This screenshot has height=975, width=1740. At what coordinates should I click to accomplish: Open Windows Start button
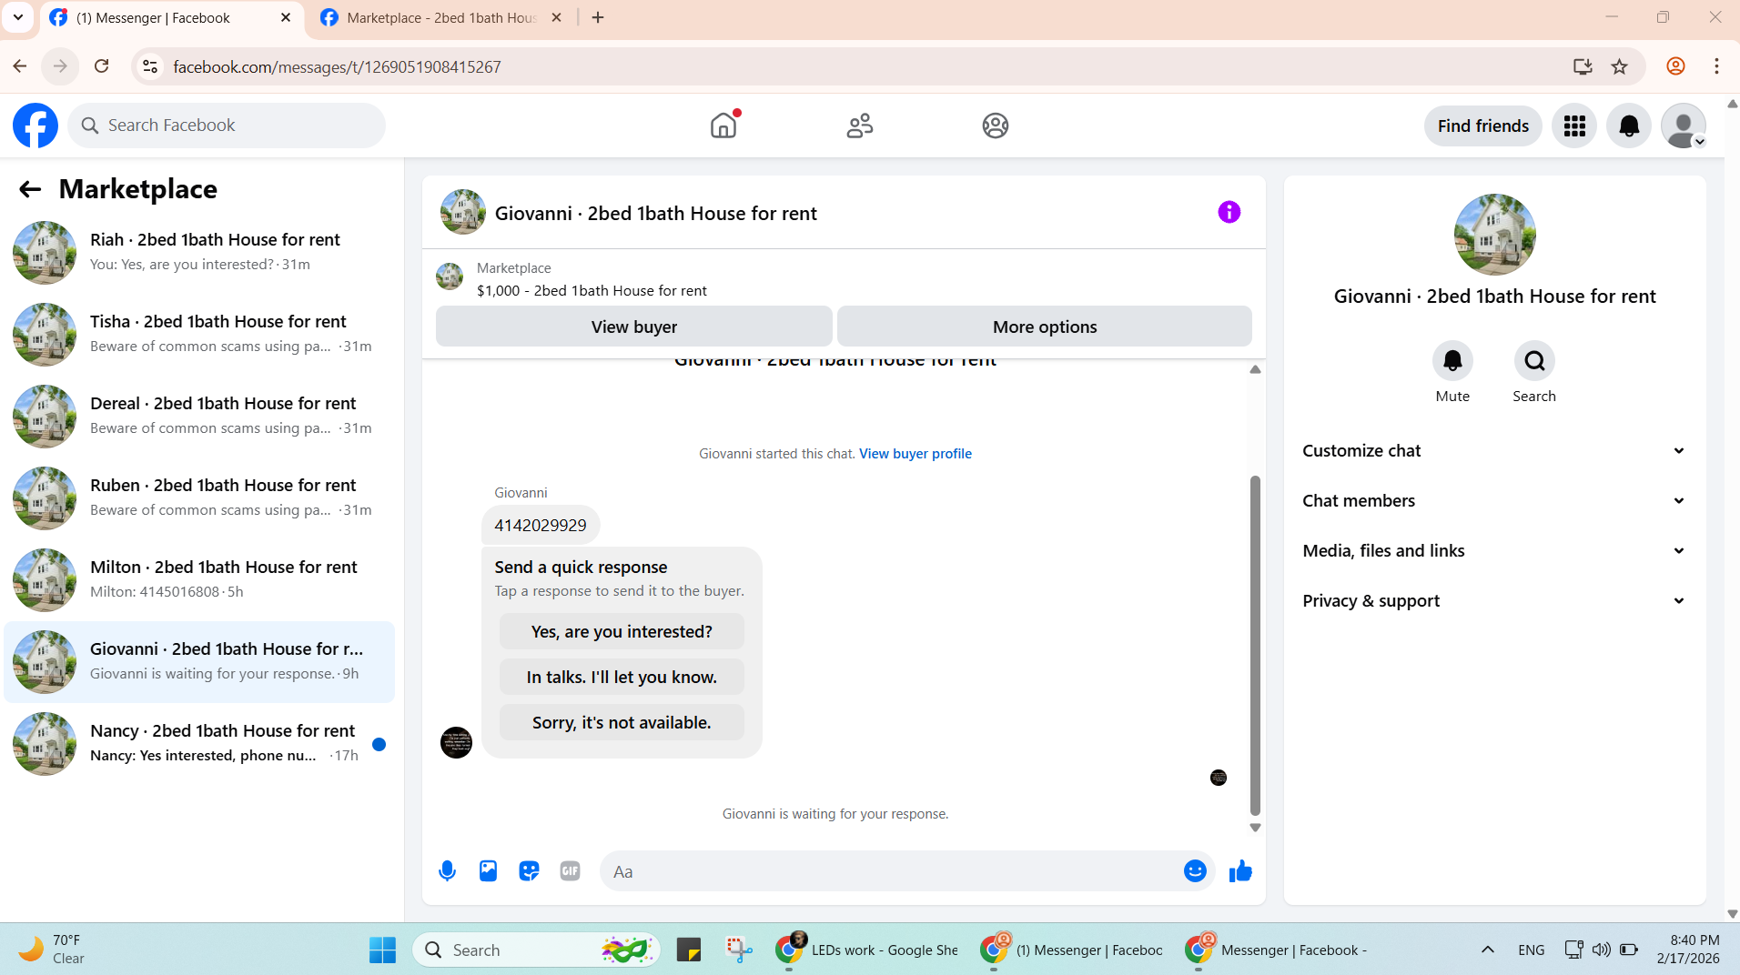click(382, 950)
